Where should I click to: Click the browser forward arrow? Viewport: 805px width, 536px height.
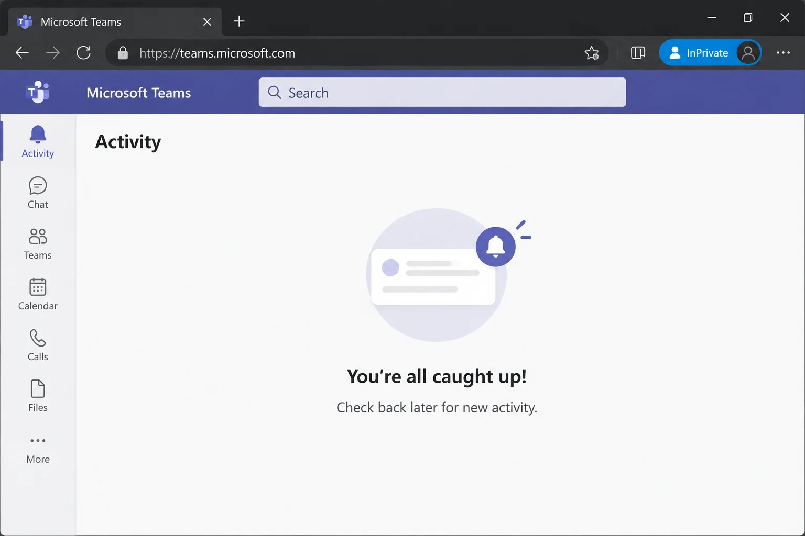click(x=52, y=53)
